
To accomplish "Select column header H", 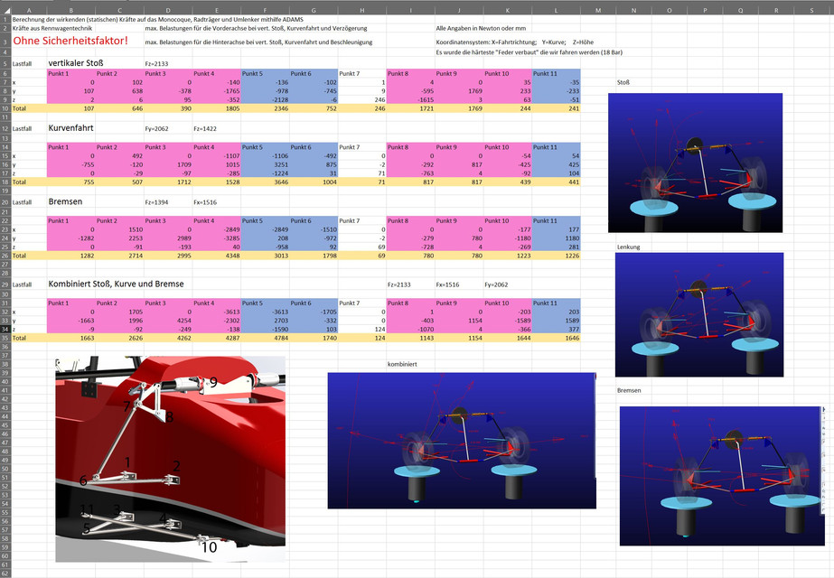I will pyautogui.click(x=361, y=10).
